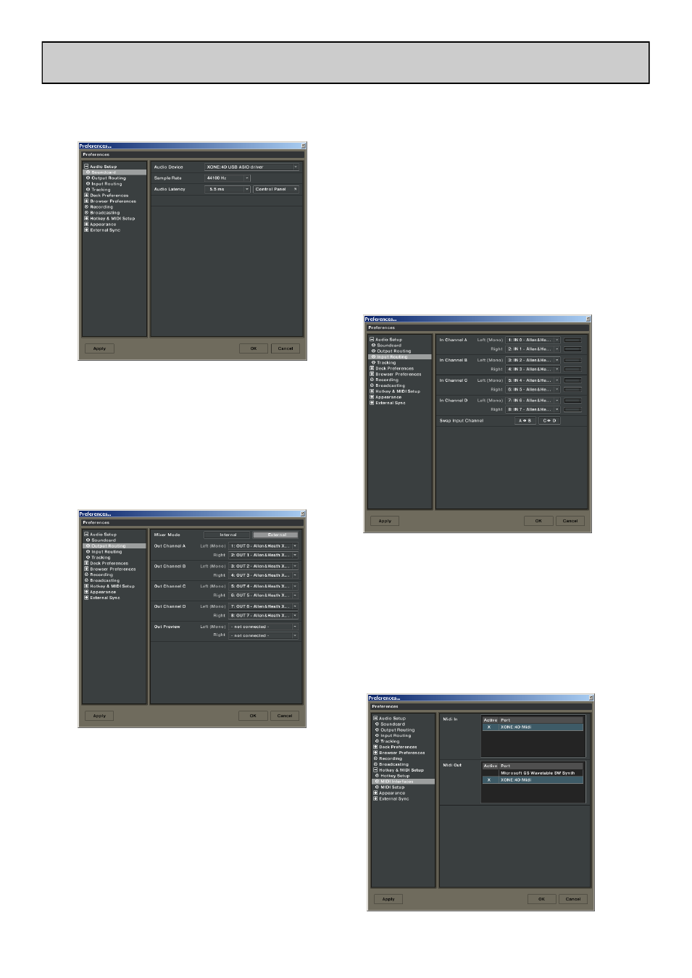Click Apply in the Output Routing window
This screenshot has width=692, height=978.
pos(99,716)
